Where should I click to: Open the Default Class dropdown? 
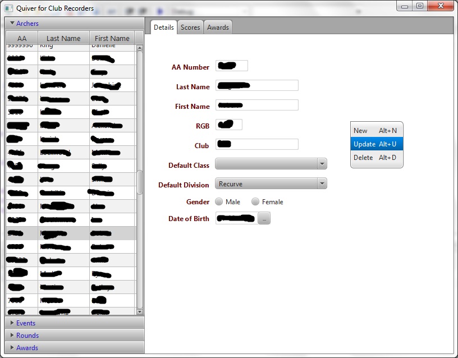[271, 164]
